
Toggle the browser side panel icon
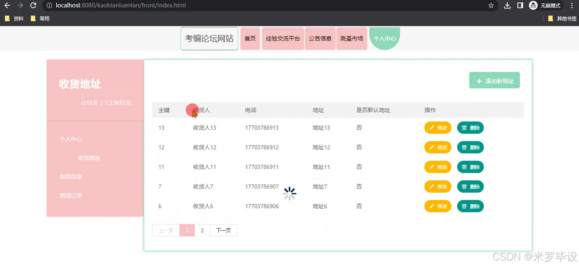pos(520,6)
